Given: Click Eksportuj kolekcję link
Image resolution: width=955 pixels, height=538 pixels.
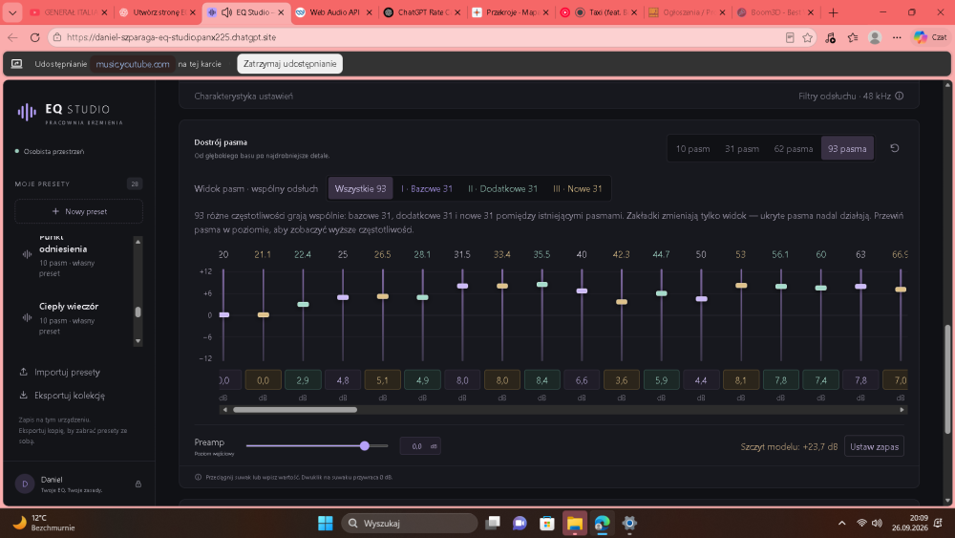Looking at the screenshot, I should (x=62, y=396).
